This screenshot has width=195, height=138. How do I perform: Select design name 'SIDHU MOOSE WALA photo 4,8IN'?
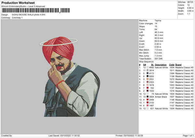click(x=29, y=15)
